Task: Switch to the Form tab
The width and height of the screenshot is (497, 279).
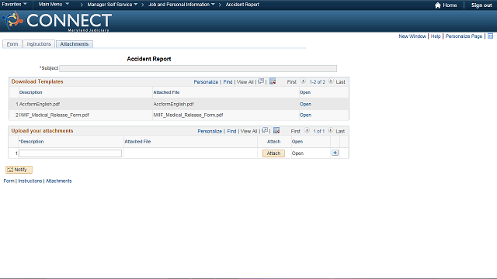Action: (12, 44)
